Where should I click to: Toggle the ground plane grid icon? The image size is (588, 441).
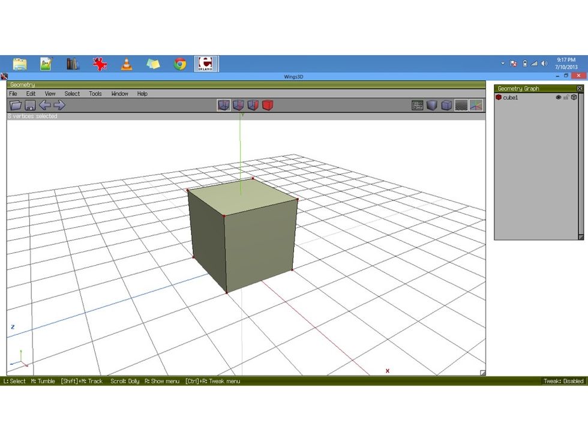coord(460,105)
